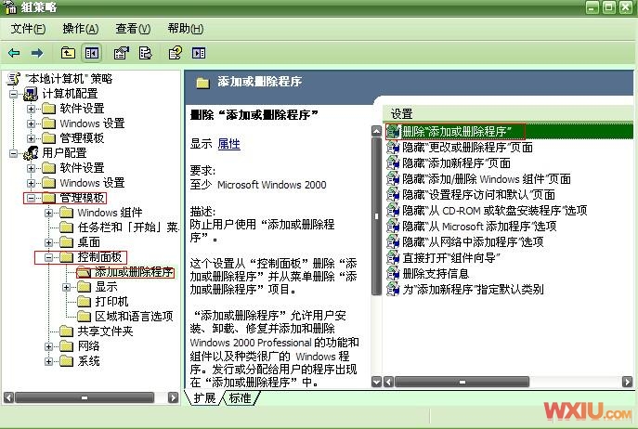Screen dimensions: 638x429
Task: Expand the 网络 folder node
Action: 48,346
